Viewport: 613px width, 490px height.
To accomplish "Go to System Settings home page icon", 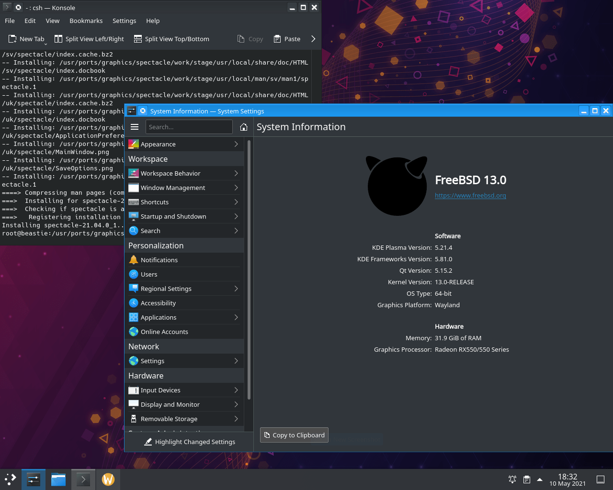I will [244, 127].
